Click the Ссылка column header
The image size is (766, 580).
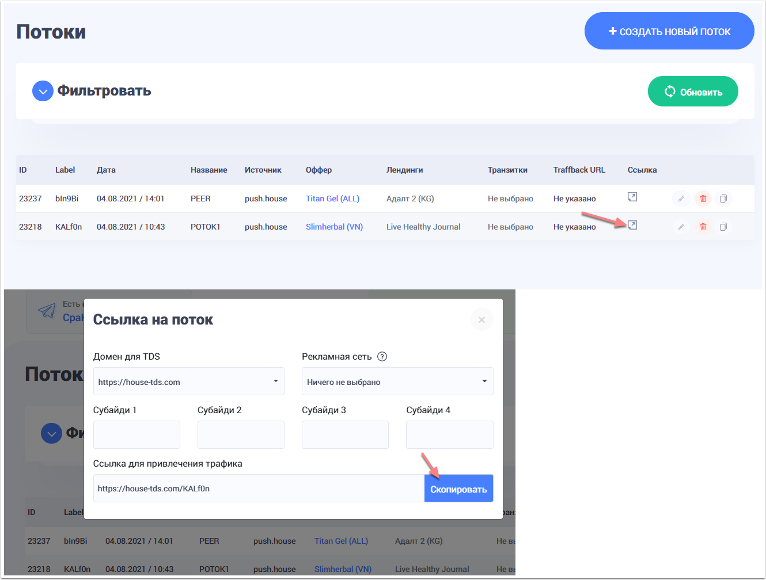tap(642, 170)
